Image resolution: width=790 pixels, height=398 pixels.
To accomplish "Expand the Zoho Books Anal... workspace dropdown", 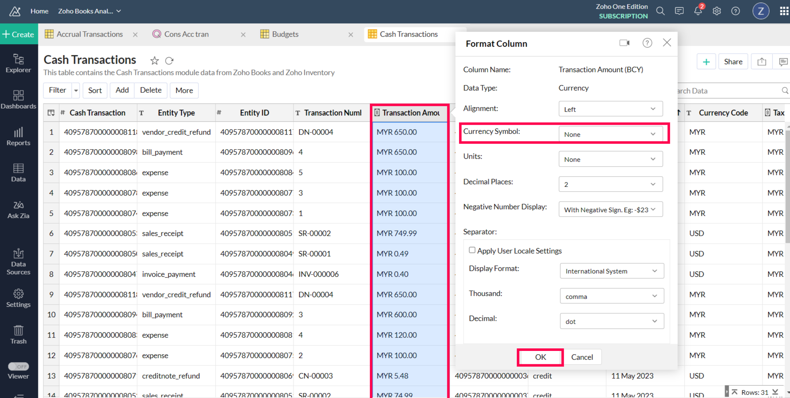I will click(90, 11).
